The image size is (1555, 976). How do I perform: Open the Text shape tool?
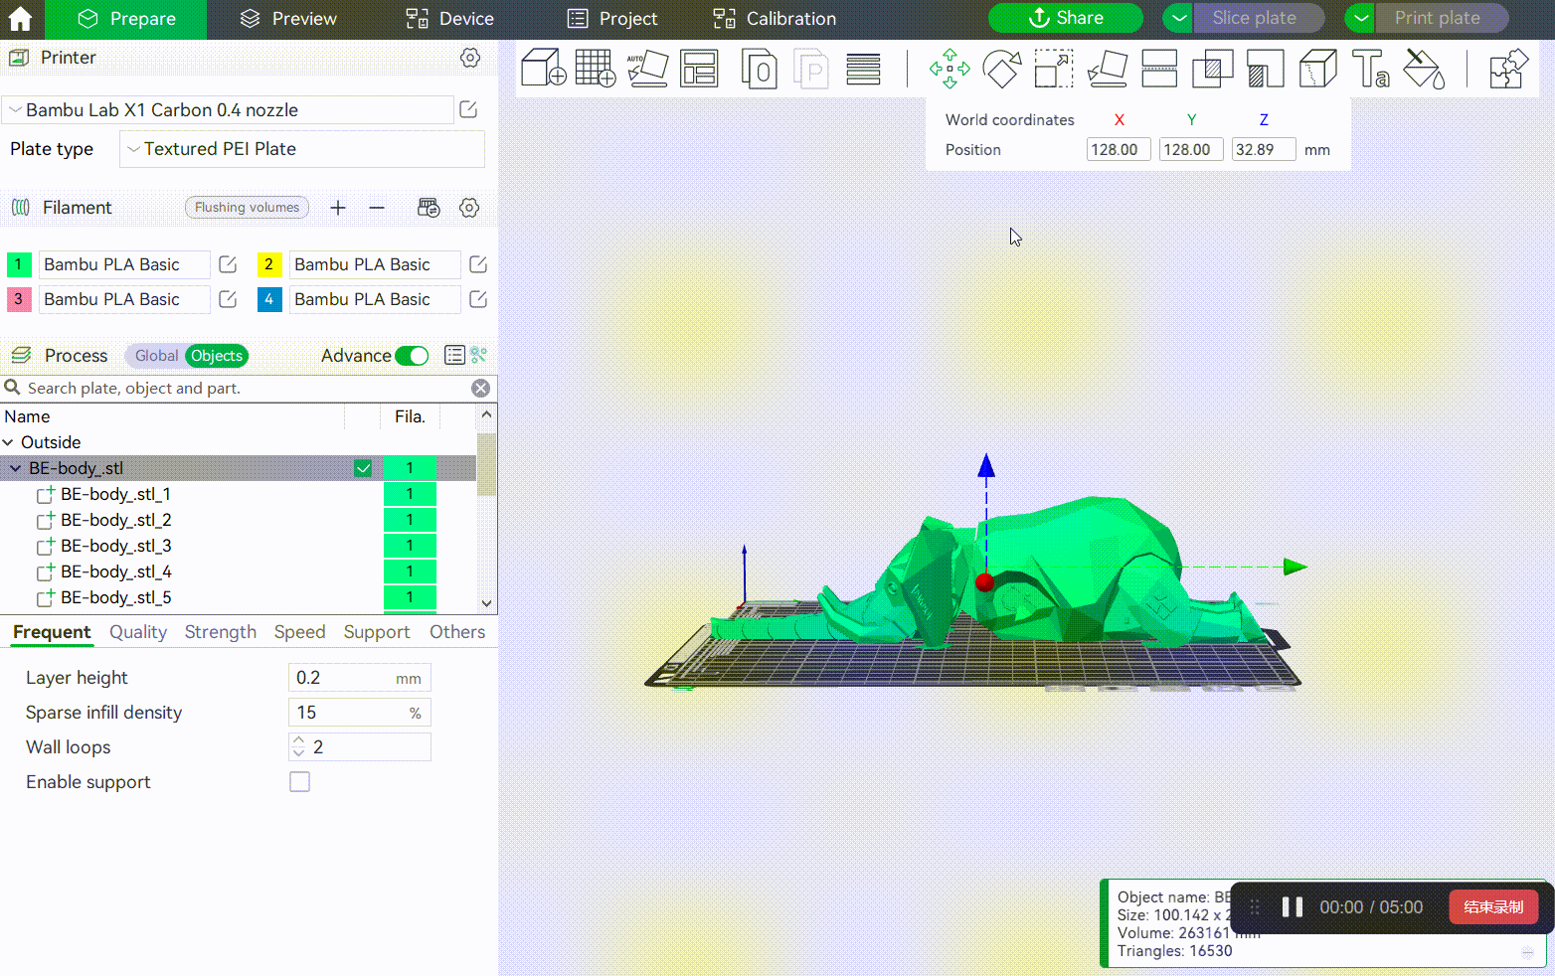(1370, 69)
